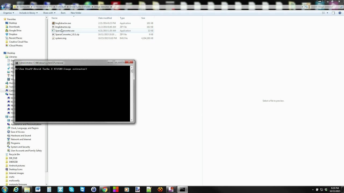Select Libraries in navigation tree

13,57
